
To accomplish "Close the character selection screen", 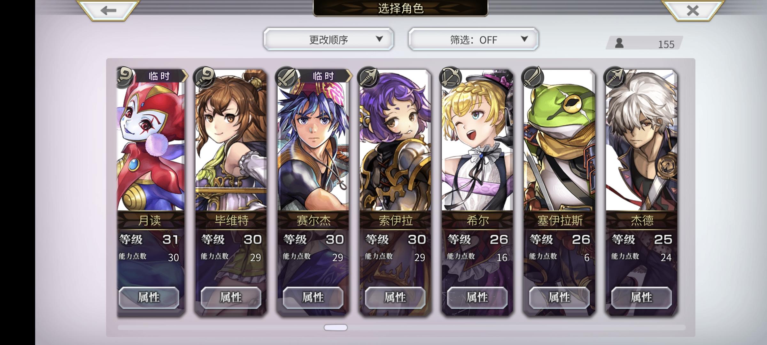I will [x=693, y=11].
